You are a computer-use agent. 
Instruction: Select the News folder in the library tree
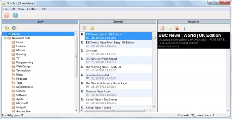(x=19, y=42)
